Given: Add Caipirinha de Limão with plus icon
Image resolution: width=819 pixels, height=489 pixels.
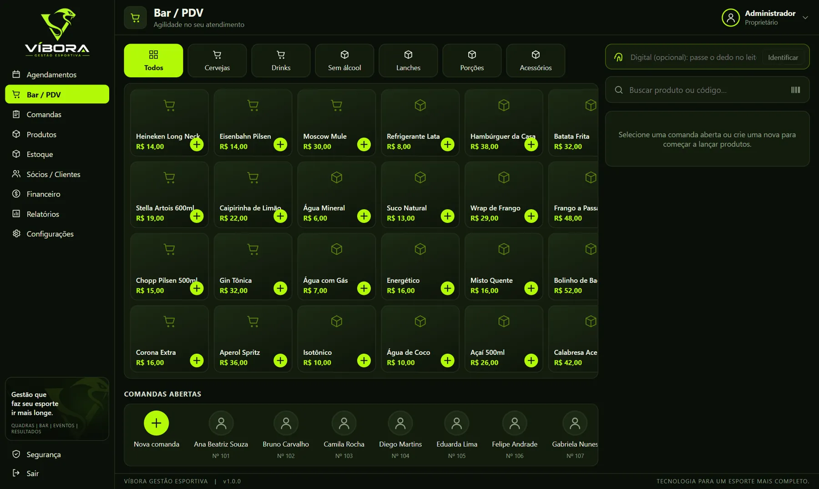Looking at the screenshot, I should coord(280,216).
